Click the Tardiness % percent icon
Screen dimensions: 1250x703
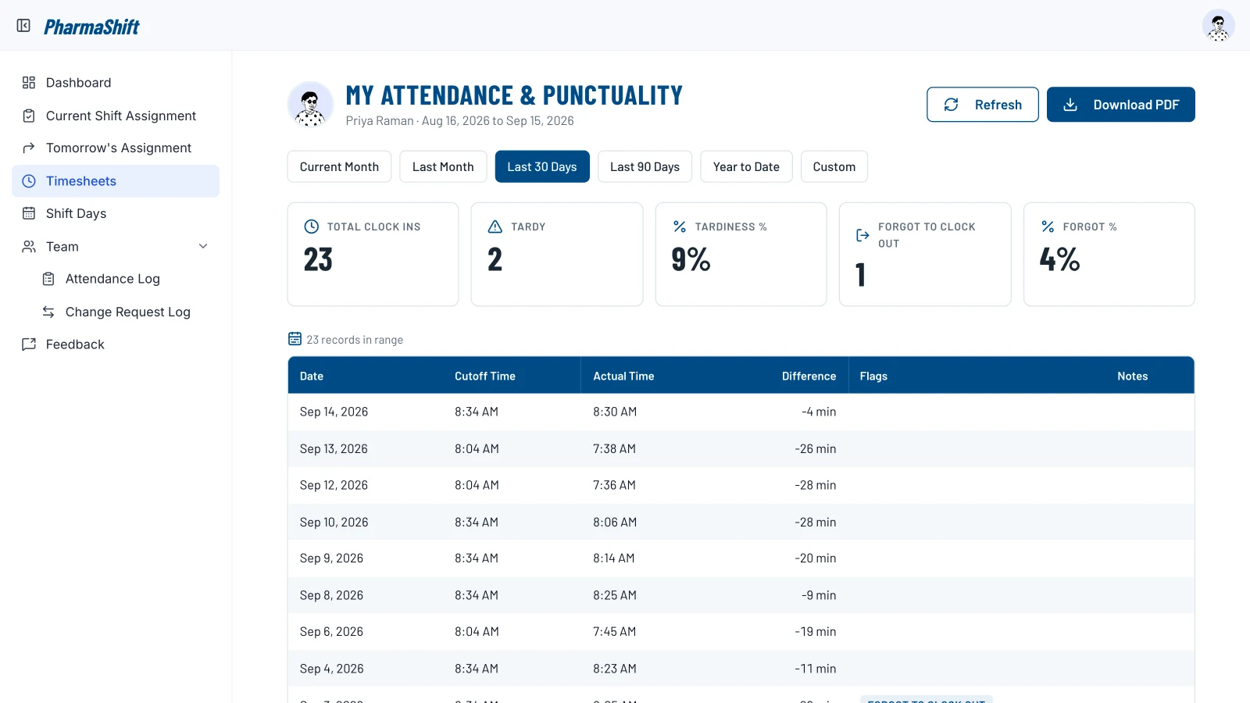tap(680, 227)
